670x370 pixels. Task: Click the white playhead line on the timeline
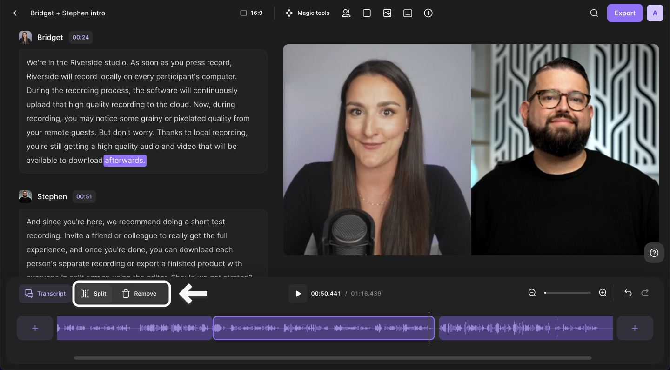(x=429, y=328)
